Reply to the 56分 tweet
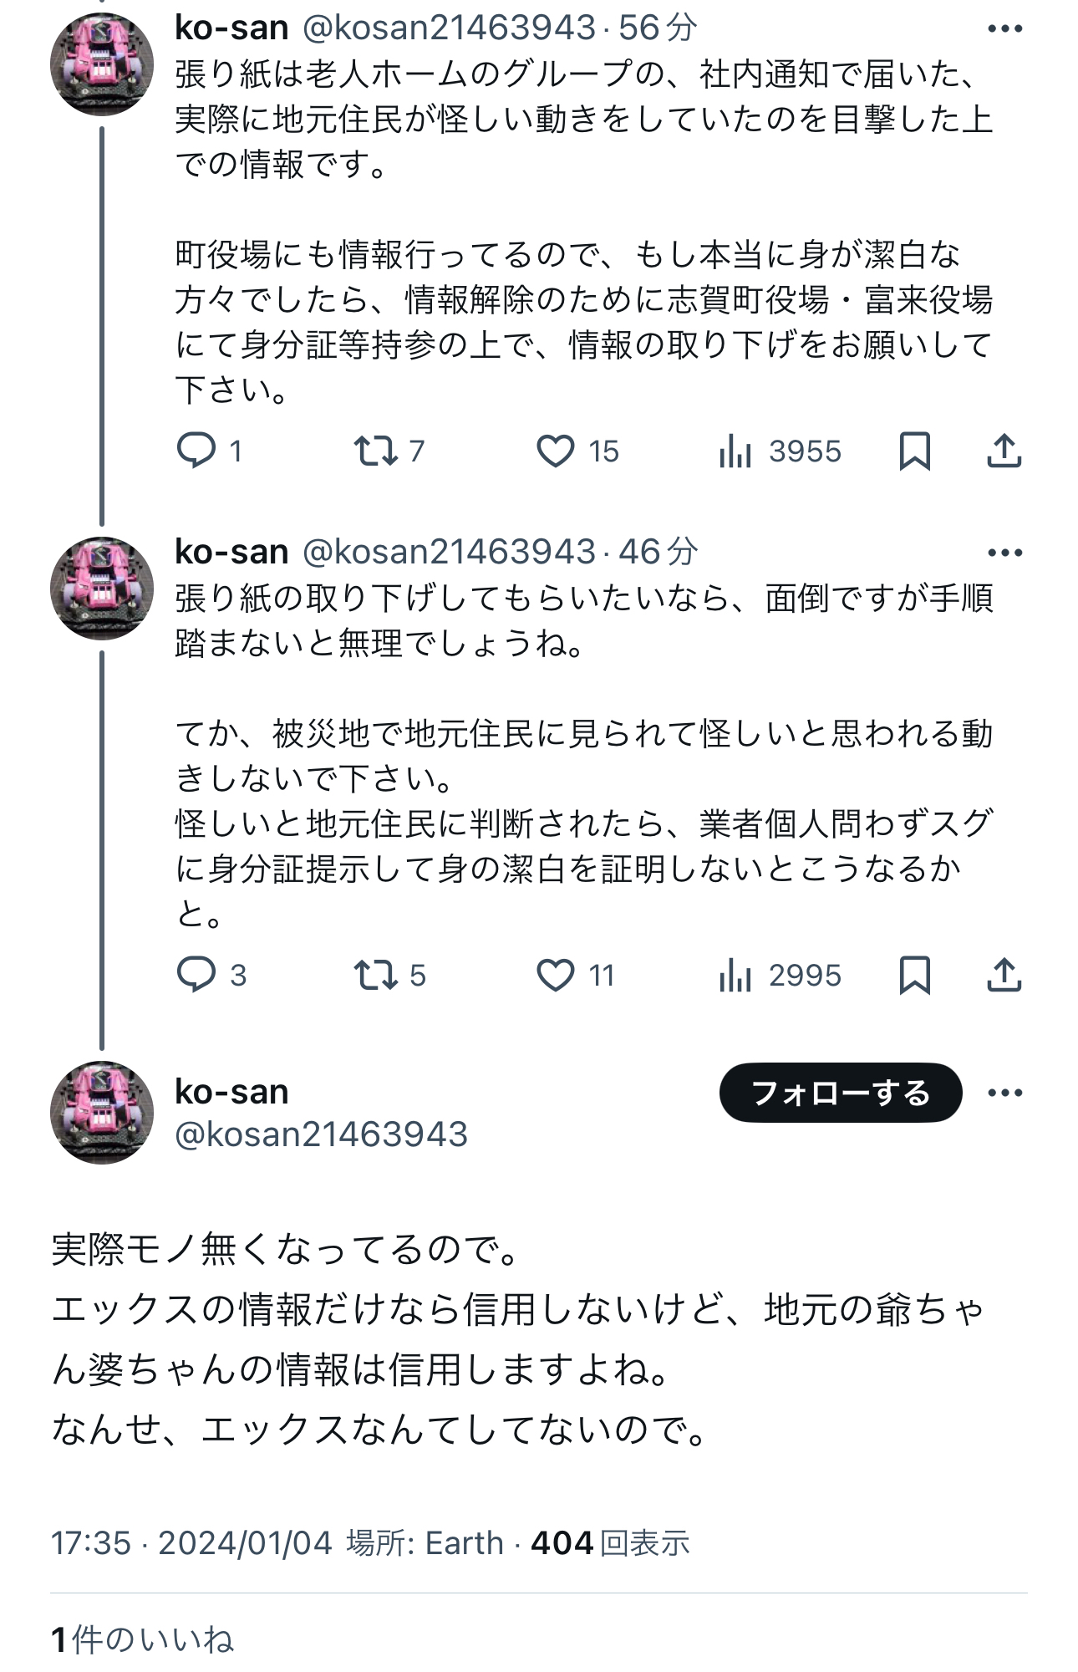This screenshot has height=1672, width=1078. click(196, 451)
